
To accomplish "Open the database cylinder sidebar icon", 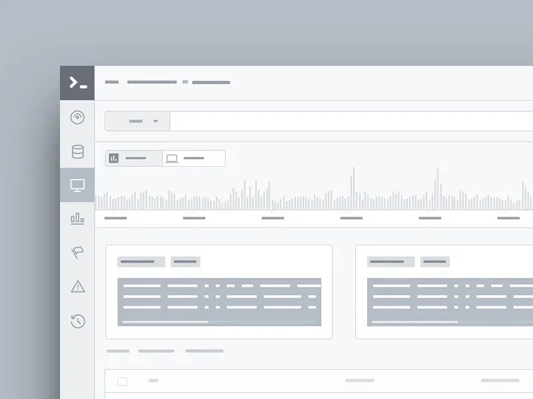I will click(77, 152).
